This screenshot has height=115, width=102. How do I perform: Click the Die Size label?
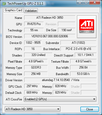click(x=51, y=30)
